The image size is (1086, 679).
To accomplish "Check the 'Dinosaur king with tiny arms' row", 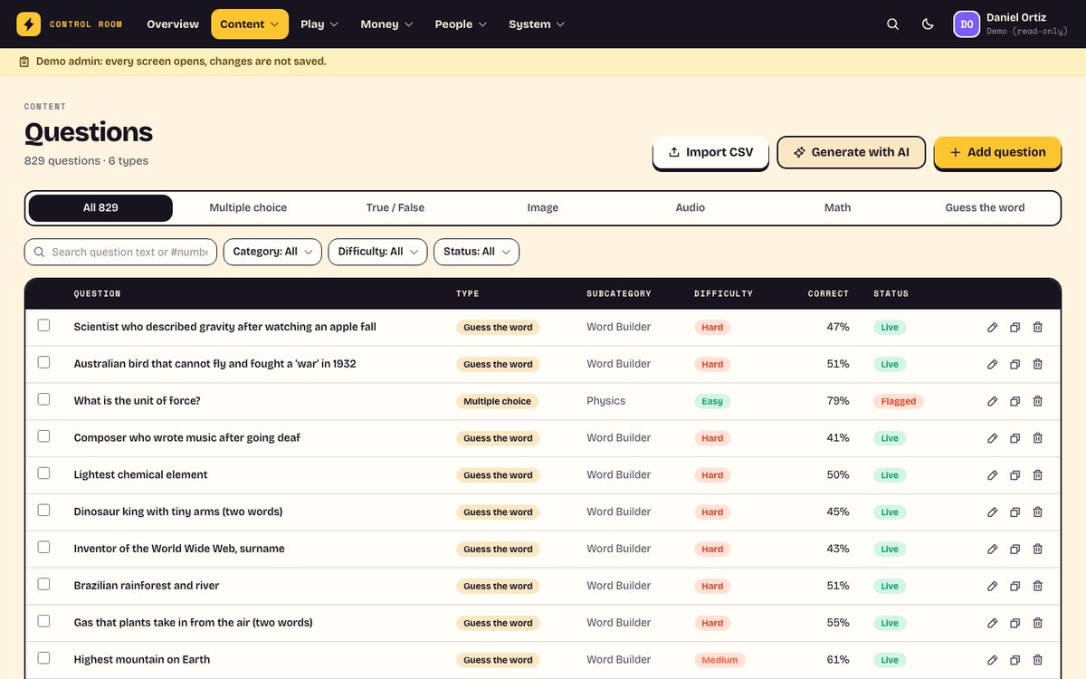I will click(x=43, y=511).
